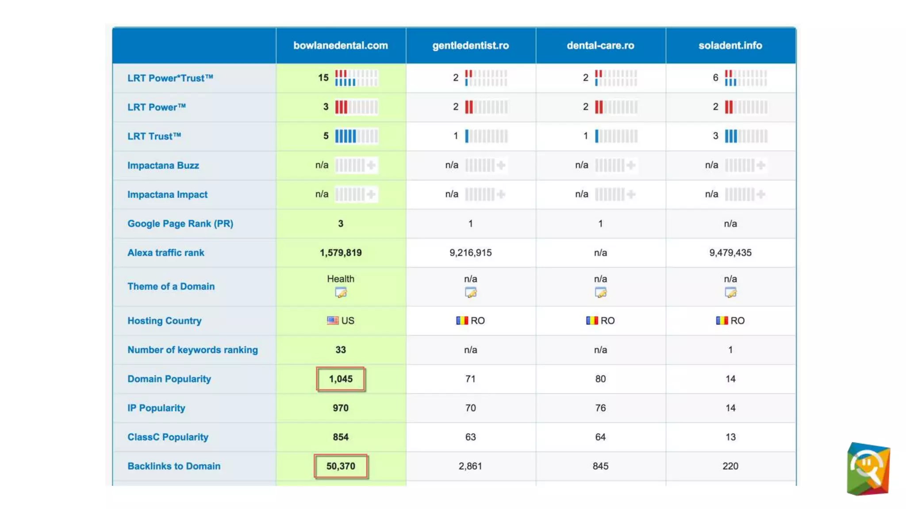Click the highlighted 1,045 Domain Popularity value
The image size is (906, 509).
pyautogui.click(x=341, y=379)
